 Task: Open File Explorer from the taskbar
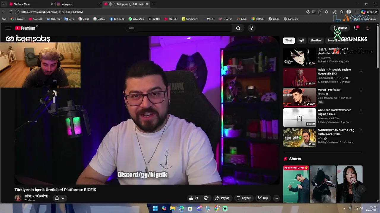pyautogui.click(x=172, y=208)
